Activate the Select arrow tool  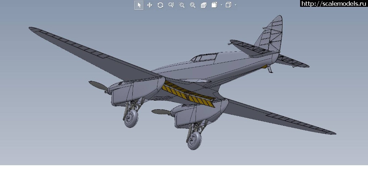(139, 5)
